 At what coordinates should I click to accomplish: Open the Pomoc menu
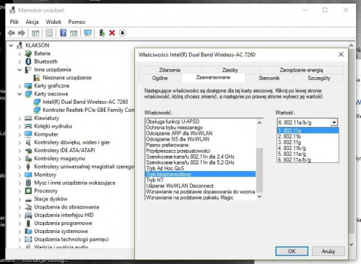pyautogui.click(x=77, y=22)
